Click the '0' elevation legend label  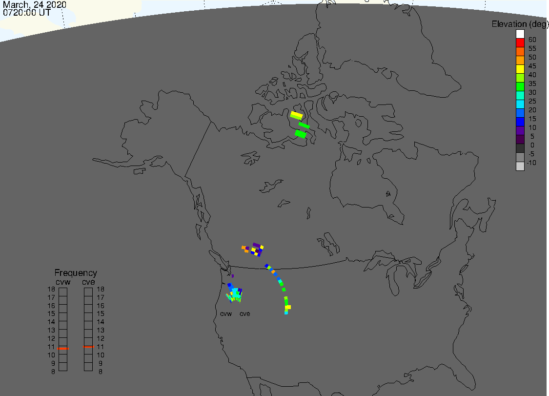(532, 145)
